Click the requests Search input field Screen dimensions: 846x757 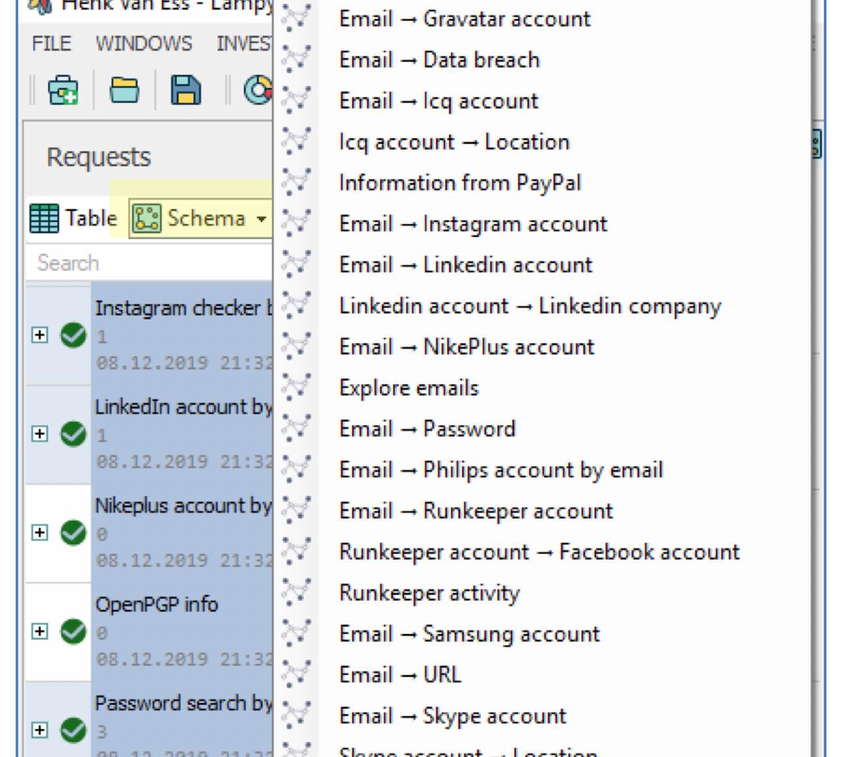tap(149, 263)
